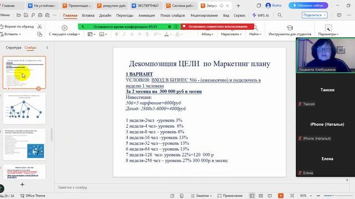The height and width of the screenshot is (199, 355).
Task: Start slideshow from current slide play icon
Action: point(64,28)
